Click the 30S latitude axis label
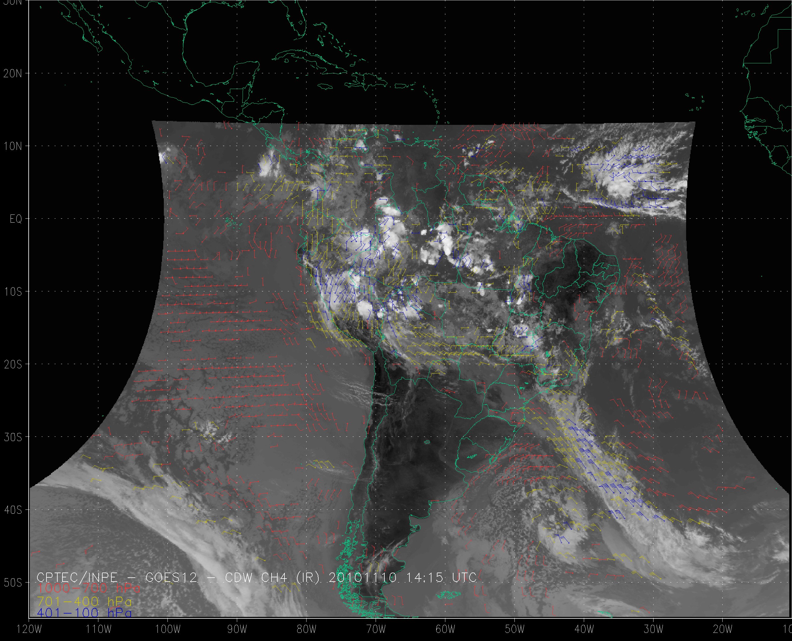The width and height of the screenshot is (792, 641). pos(13,437)
